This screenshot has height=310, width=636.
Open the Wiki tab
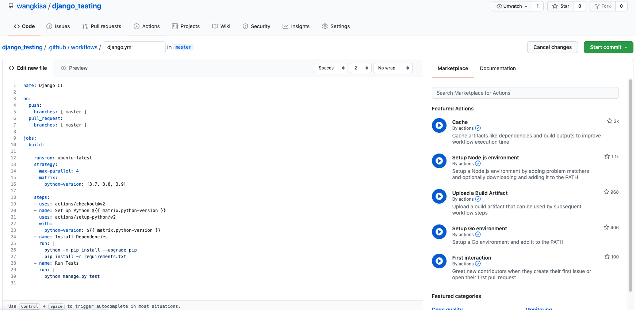[221, 26]
